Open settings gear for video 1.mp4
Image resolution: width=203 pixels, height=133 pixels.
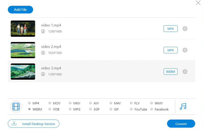pos(185,29)
